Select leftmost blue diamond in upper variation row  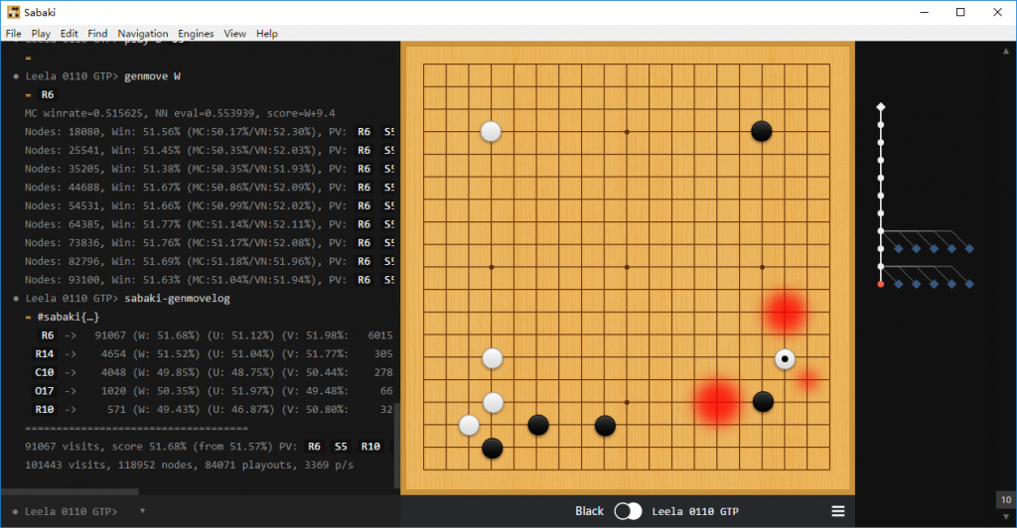(x=898, y=249)
